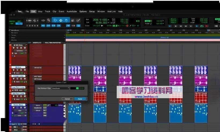Open the Edit menu
This screenshot has width=220, height=132.
(33, 12)
